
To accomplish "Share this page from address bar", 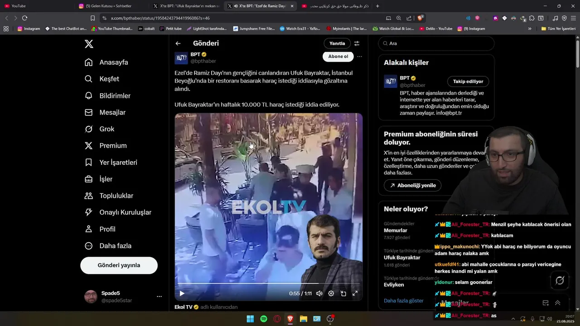I will click(409, 18).
